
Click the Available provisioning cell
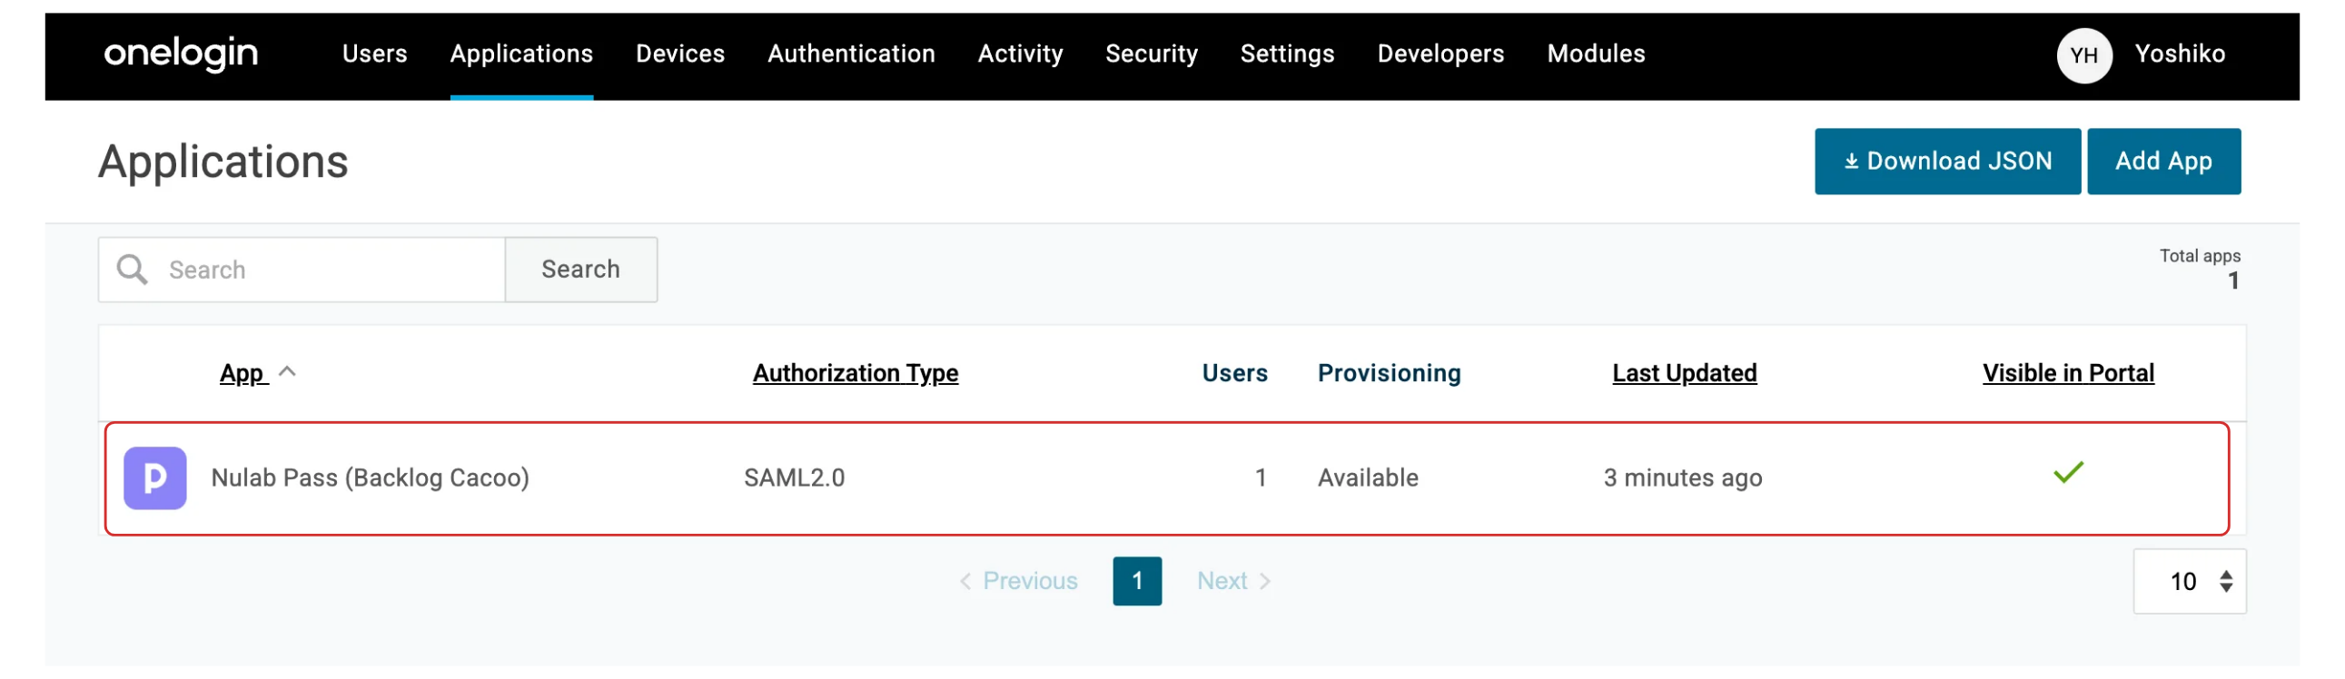(1367, 477)
